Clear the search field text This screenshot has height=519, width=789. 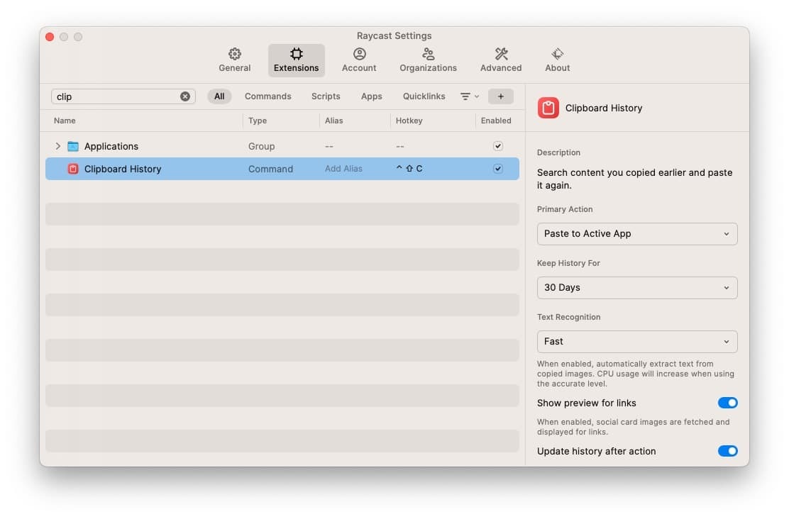pos(185,96)
